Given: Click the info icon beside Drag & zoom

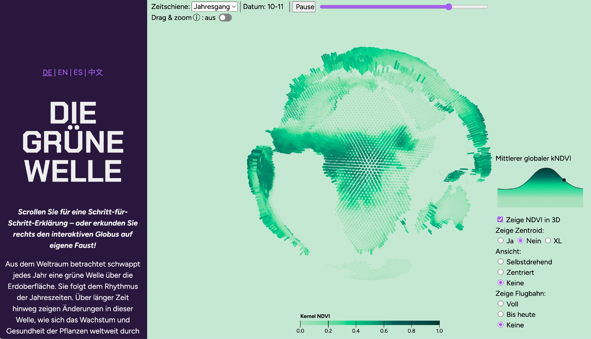Looking at the screenshot, I should (x=197, y=18).
